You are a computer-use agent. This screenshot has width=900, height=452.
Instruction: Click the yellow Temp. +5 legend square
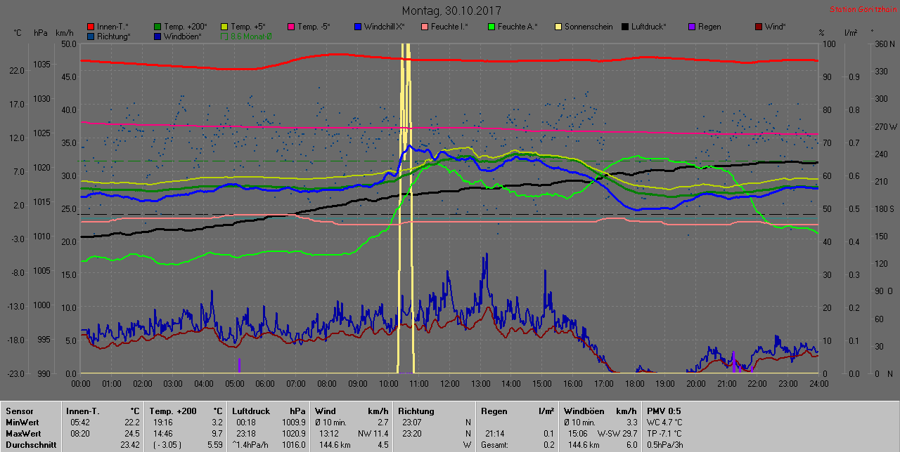224,27
